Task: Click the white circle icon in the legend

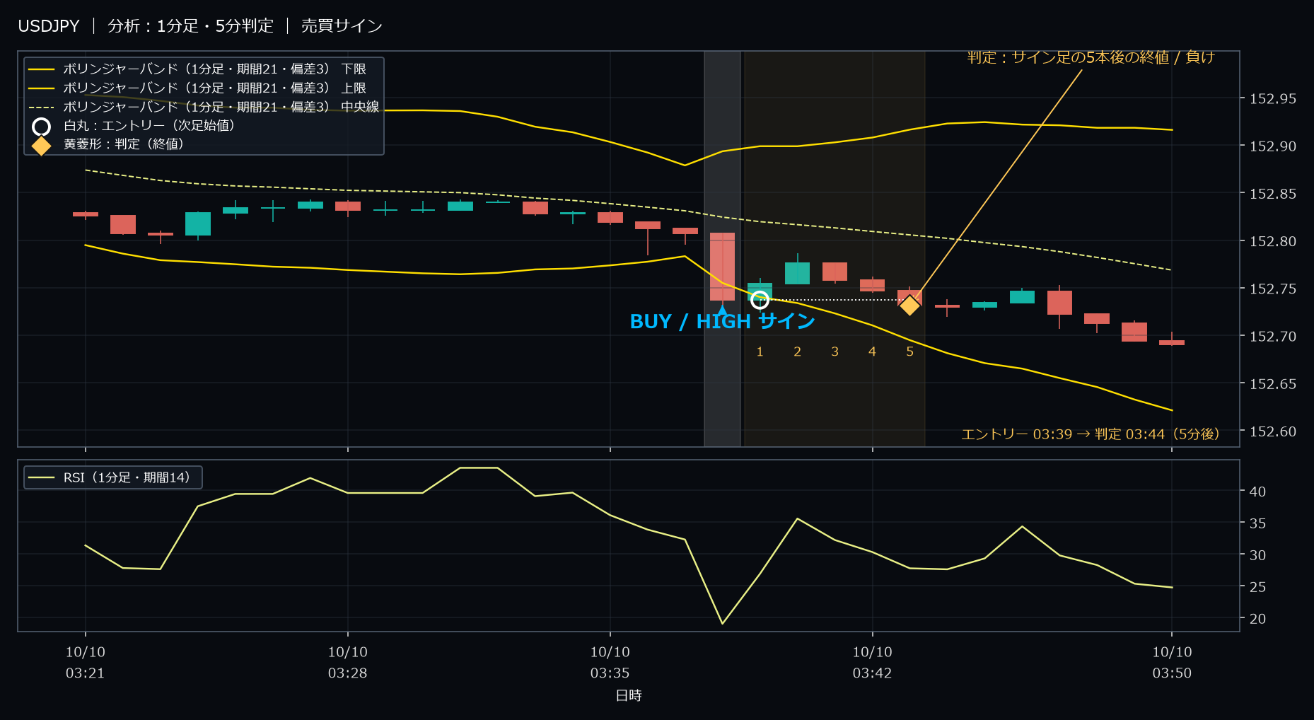Action: 42,127
